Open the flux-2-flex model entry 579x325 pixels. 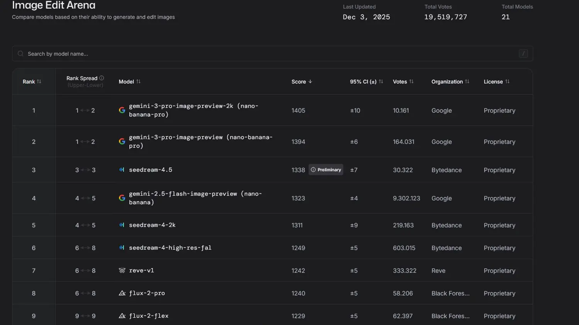[x=149, y=316]
